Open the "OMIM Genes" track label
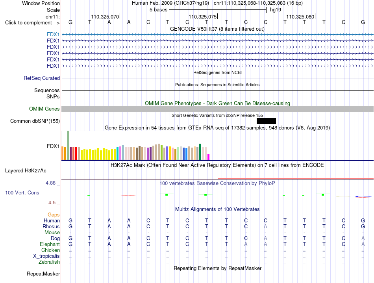 (x=44, y=109)
